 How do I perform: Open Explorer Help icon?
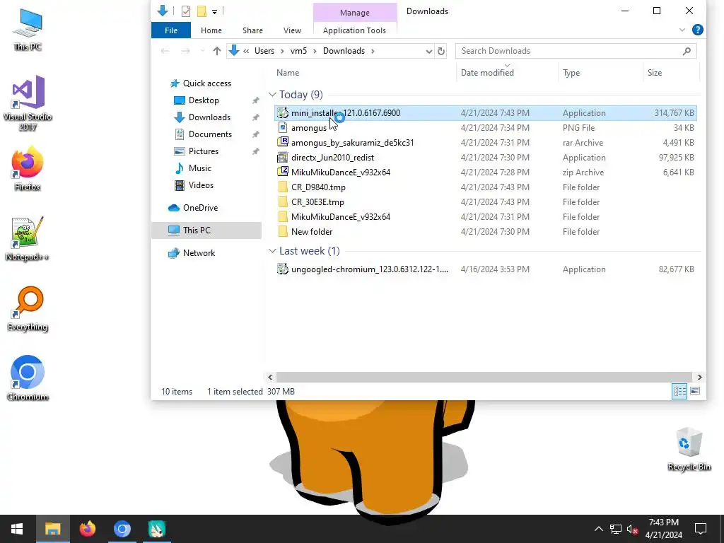(x=698, y=30)
